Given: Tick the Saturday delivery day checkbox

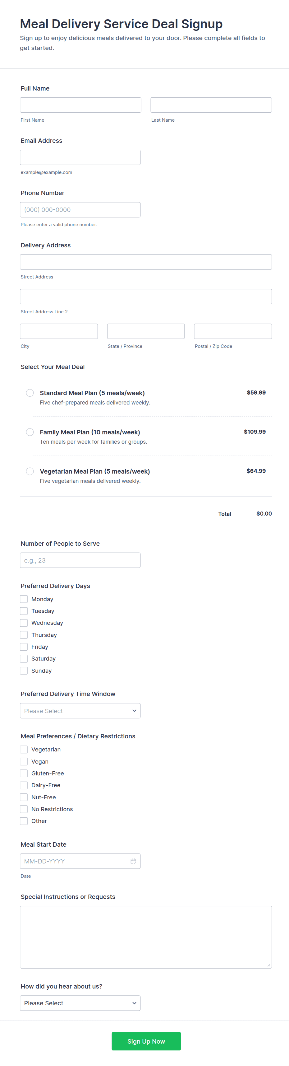Looking at the screenshot, I should [24, 659].
